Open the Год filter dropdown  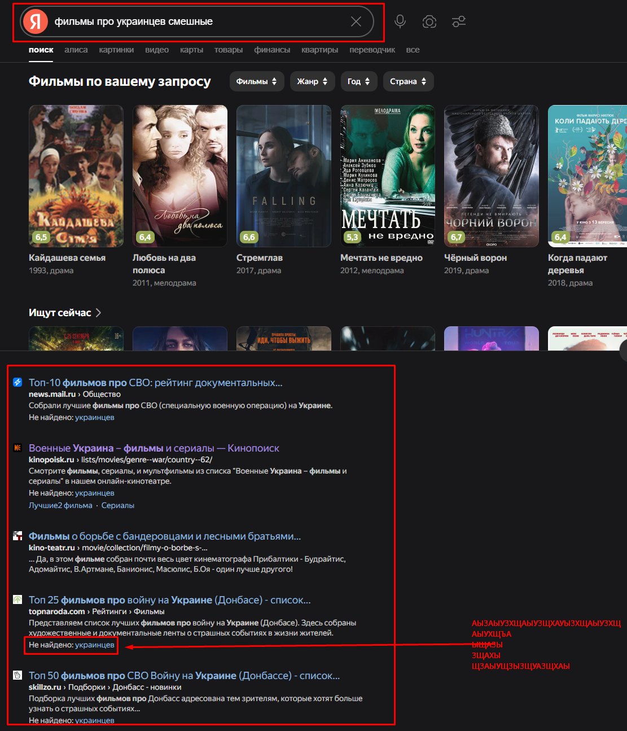tap(358, 81)
